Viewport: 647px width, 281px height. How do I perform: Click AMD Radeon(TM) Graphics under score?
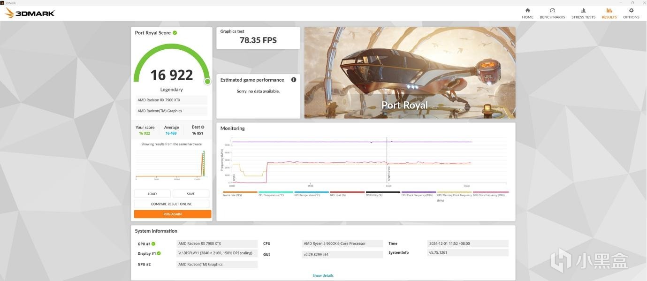[172, 111]
